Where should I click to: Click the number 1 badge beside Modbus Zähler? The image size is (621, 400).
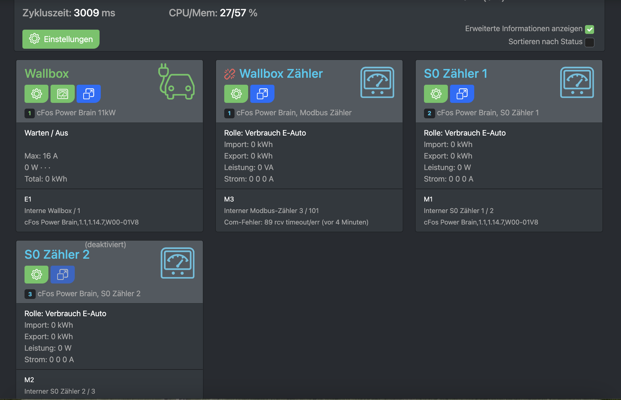tap(229, 113)
